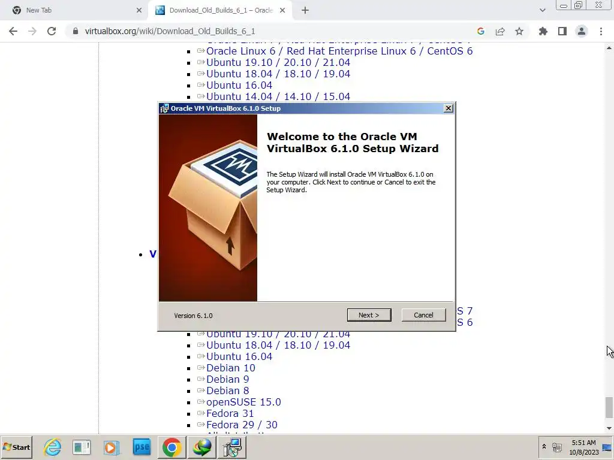The width and height of the screenshot is (614, 460).
Task: Open lower Ubuntu 18.04 / 18.10 / 19.04 link
Action: click(278, 345)
